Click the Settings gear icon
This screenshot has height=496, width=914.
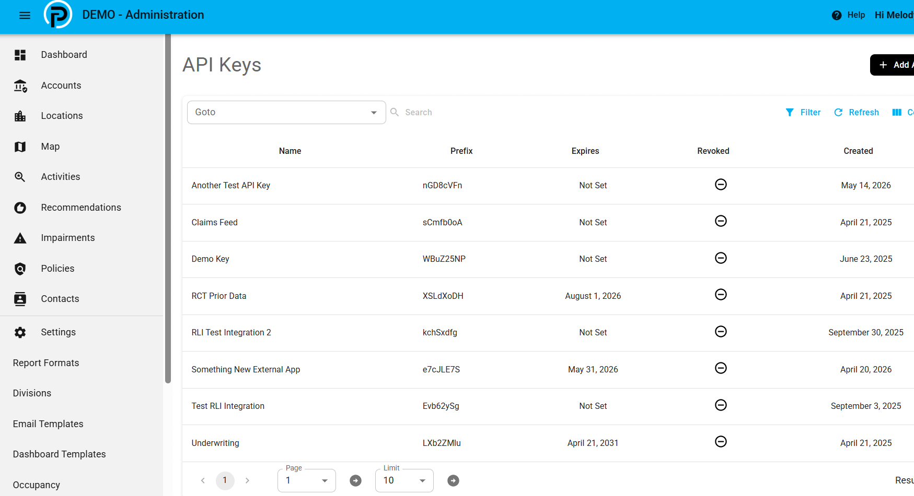tap(20, 332)
